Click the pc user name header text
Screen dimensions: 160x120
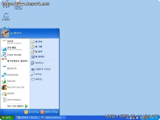[x=16, y=33]
